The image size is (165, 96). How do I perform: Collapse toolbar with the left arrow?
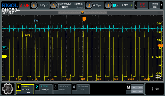[x=136, y=5]
